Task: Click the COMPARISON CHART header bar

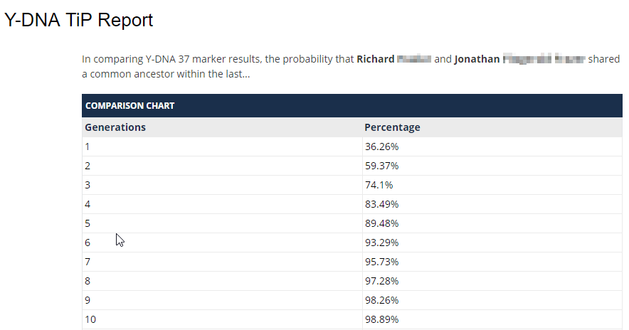Action: [129, 106]
